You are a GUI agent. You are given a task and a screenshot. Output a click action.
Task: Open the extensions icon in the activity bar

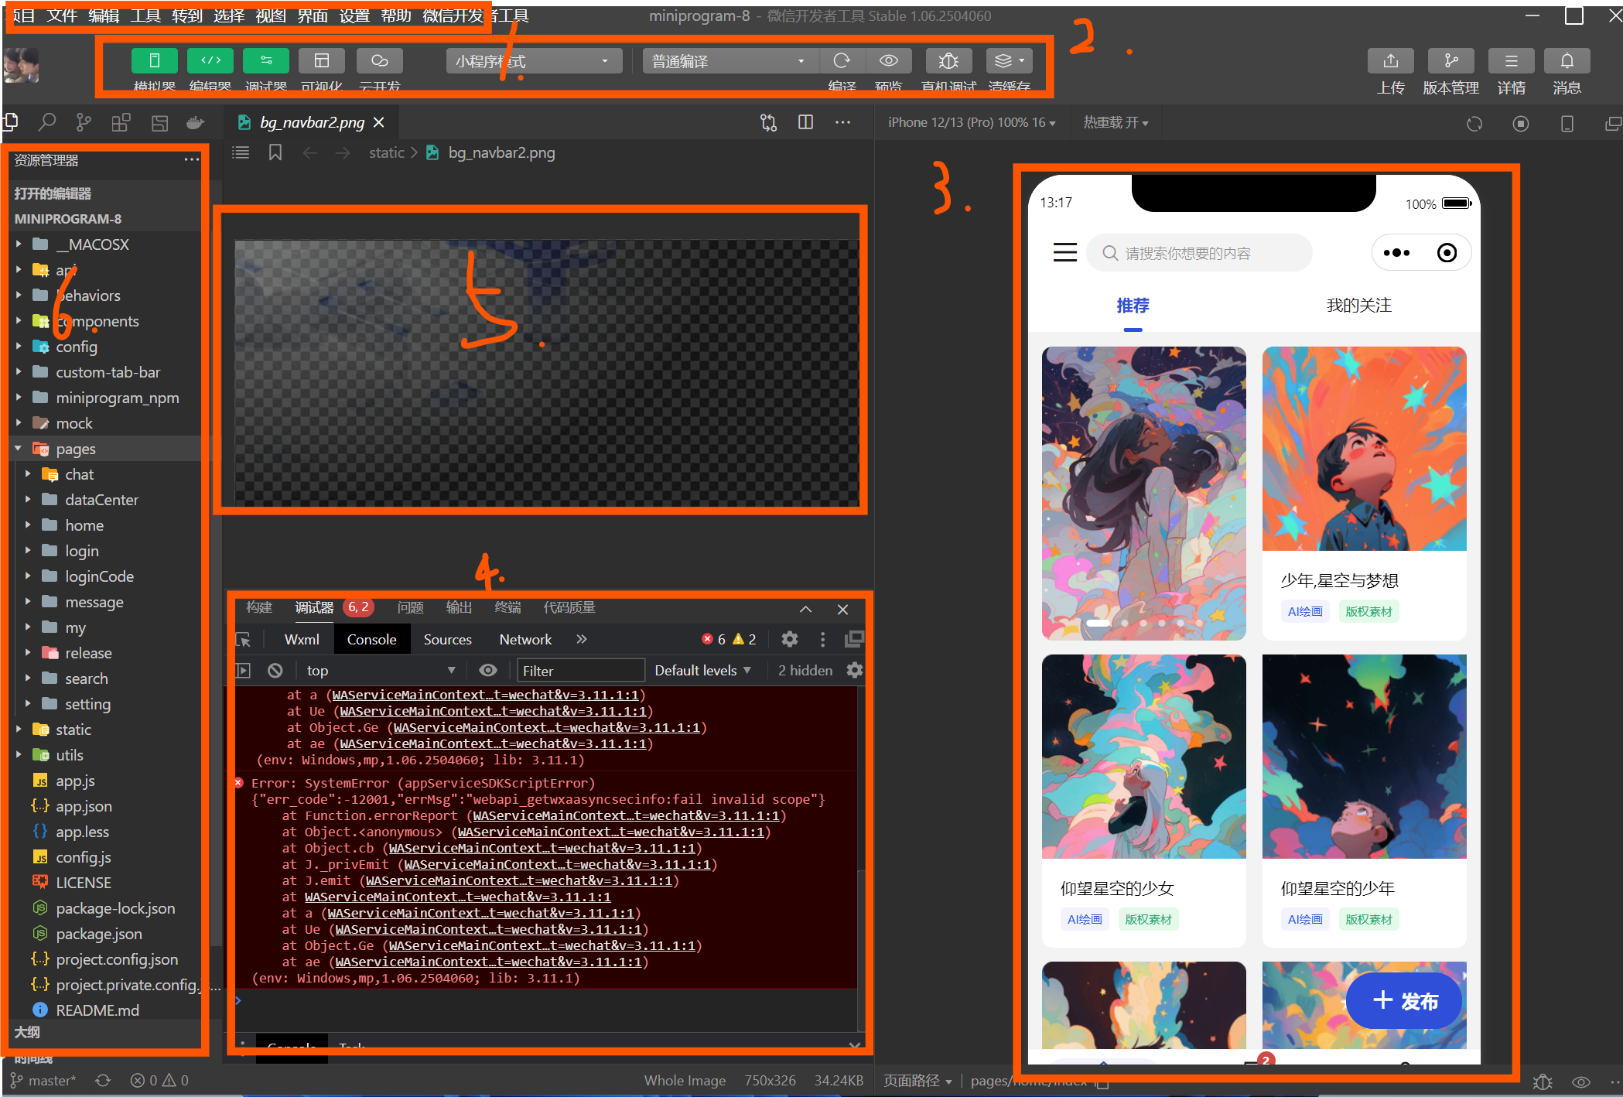click(121, 122)
